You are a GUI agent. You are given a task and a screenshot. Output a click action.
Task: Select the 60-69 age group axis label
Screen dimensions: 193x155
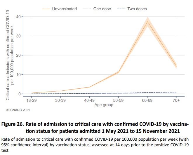[147, 100]
